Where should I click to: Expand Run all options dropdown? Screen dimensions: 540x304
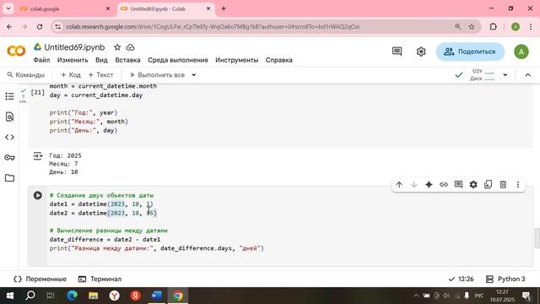click(x=193, y=75)
